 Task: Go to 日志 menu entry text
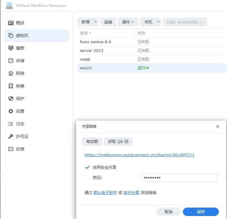tap(20, 124)
